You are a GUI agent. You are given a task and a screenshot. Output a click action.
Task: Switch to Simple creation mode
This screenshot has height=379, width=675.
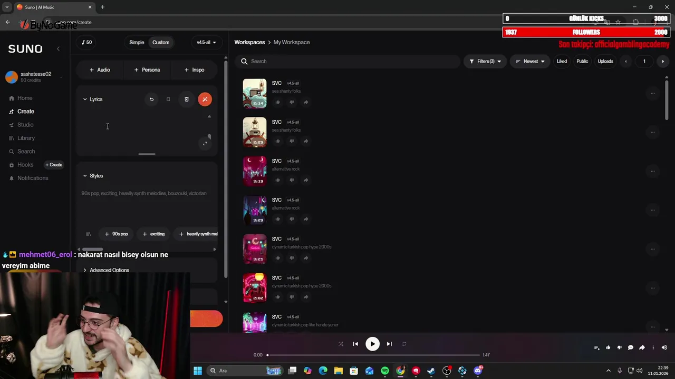tap(137, 42)
